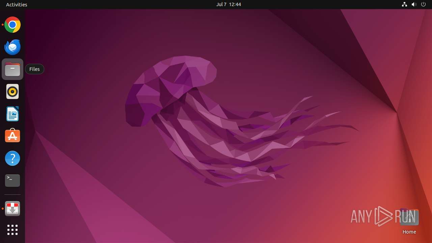Click the volume speaker icon
Viewport: 432px width, 243px height.
414,4
